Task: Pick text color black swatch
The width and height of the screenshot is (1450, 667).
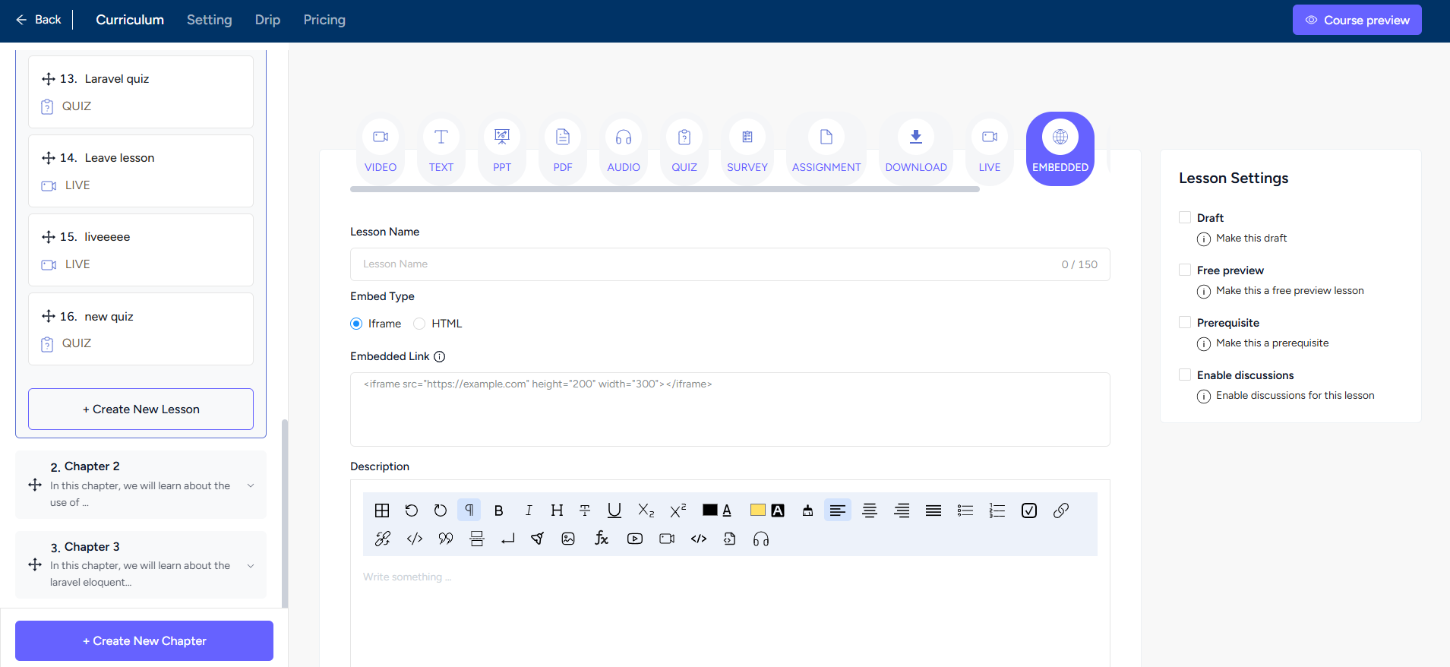Action: pos(710,511)
